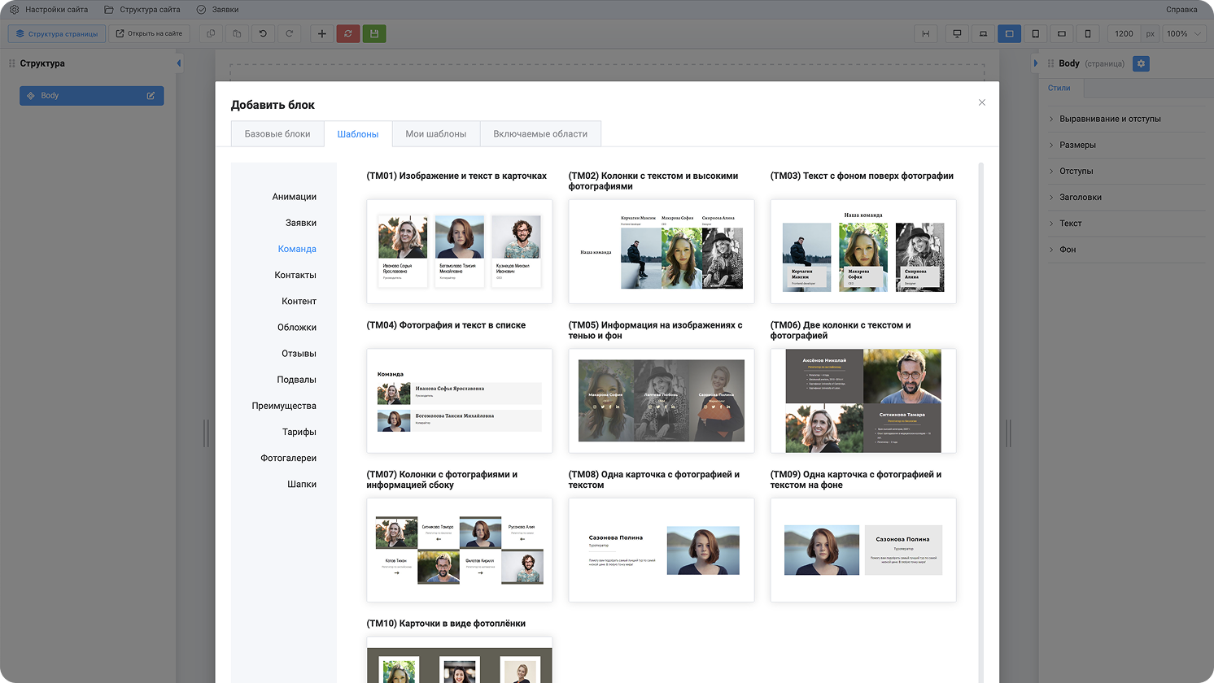
Task: Choose the TM04 photo and text list template
Action: point(460,401)
